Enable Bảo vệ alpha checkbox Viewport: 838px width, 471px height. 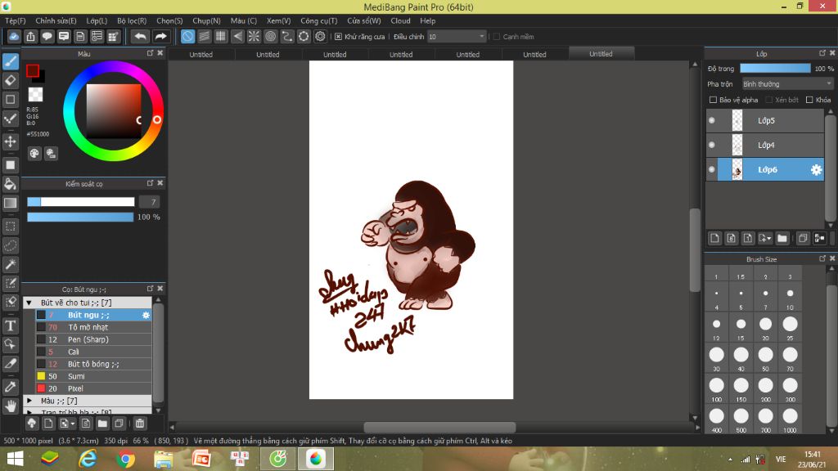coord(713,100)
